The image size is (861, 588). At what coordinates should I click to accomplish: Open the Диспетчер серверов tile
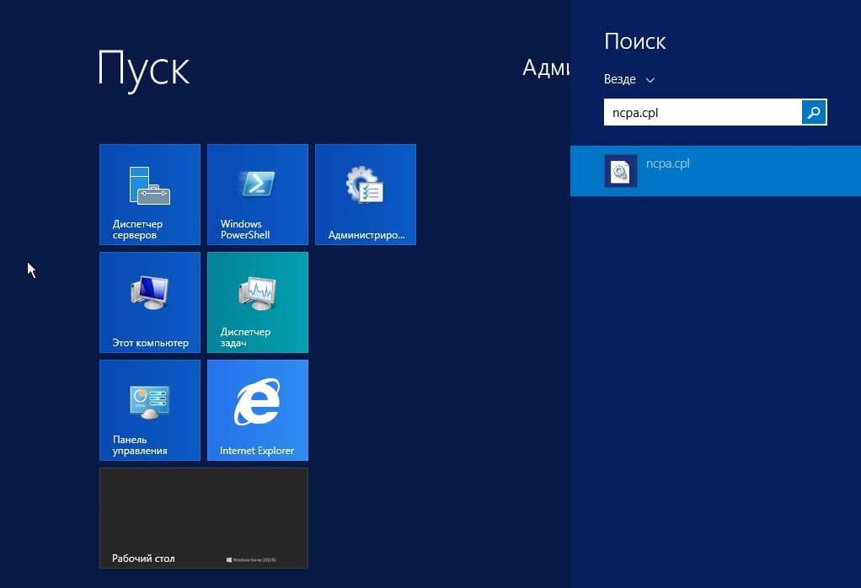150,195
